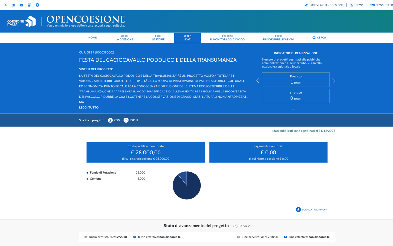Click the star circle icon in top bar

click(x=37, y=5)
